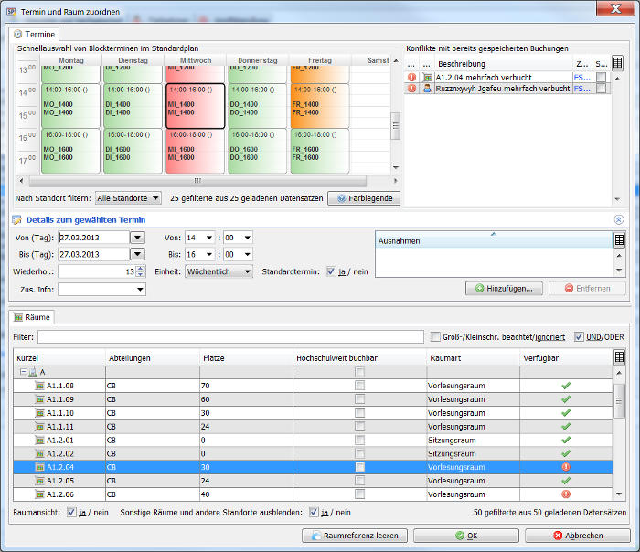This screenshot has height=552, width=640.
Task: Select the Donnerstag 16:00-18:00 block
Action: pyautogui.click(x=257, y=151)
